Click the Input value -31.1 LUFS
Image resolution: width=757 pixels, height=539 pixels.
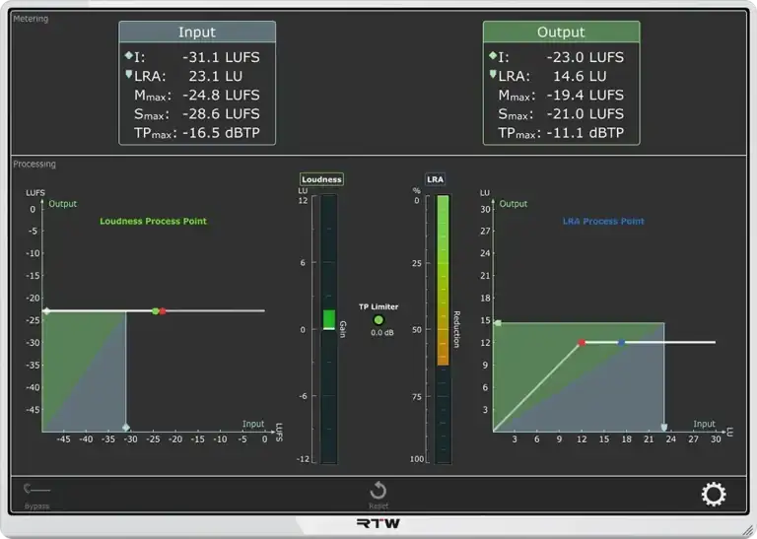221,57
